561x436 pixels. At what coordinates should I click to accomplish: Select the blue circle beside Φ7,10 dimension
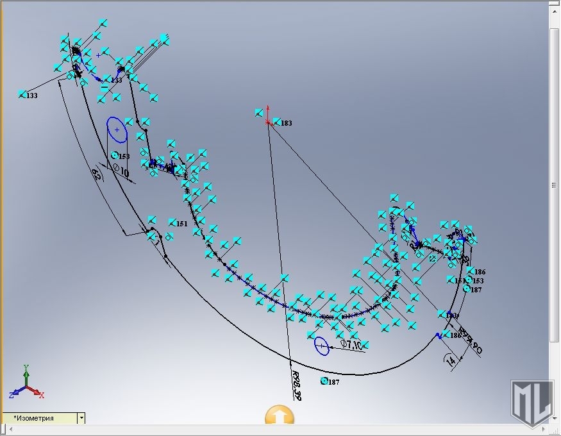(322, 346)
